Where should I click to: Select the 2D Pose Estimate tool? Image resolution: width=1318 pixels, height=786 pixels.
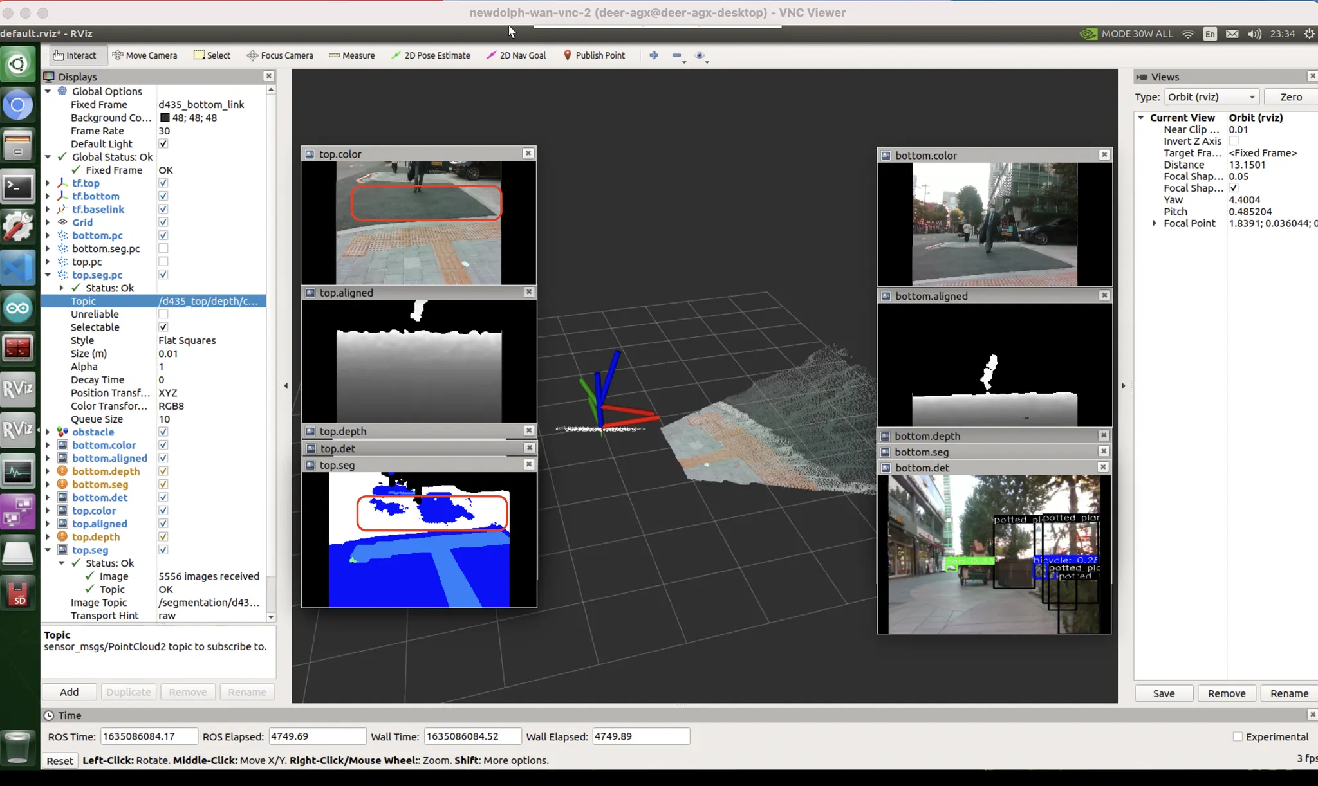(431, 55)
